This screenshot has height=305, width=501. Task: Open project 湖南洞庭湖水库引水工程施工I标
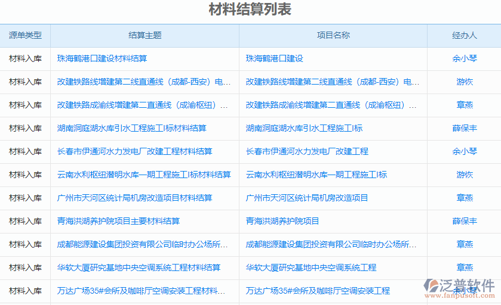304,129
